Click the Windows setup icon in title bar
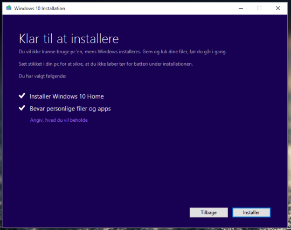This screenshot has height=230, width=291. pyautogui.click(x=9, y=8)
